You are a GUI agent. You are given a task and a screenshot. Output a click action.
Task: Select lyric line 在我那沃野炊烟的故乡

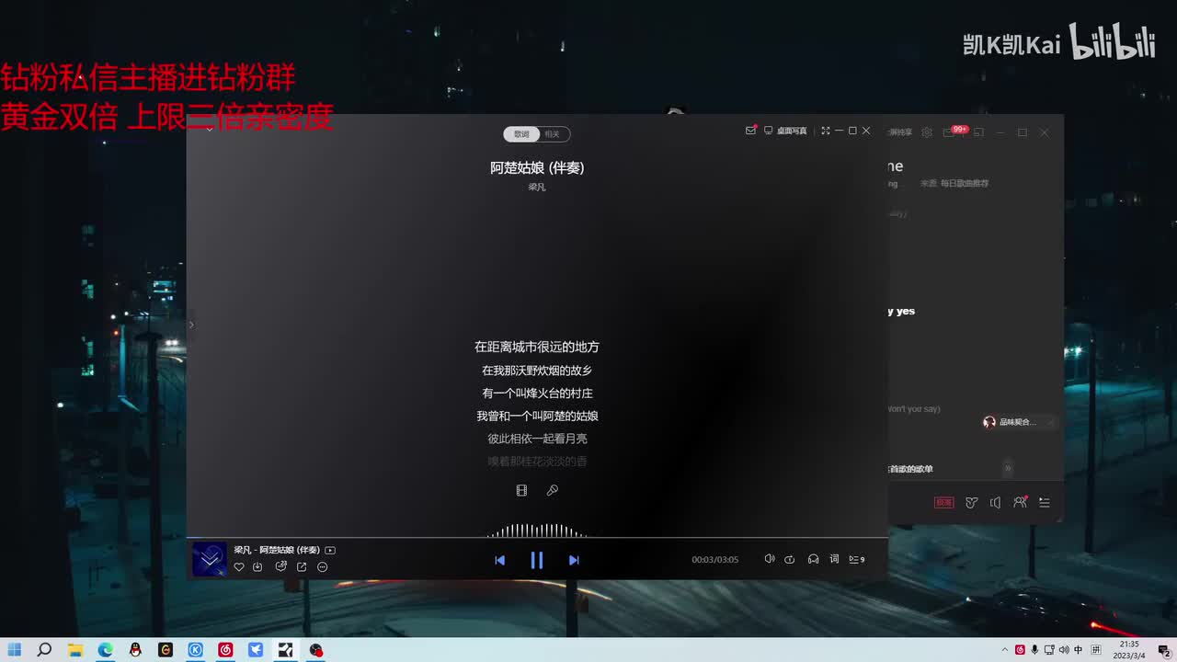click(x=537, y=371)
